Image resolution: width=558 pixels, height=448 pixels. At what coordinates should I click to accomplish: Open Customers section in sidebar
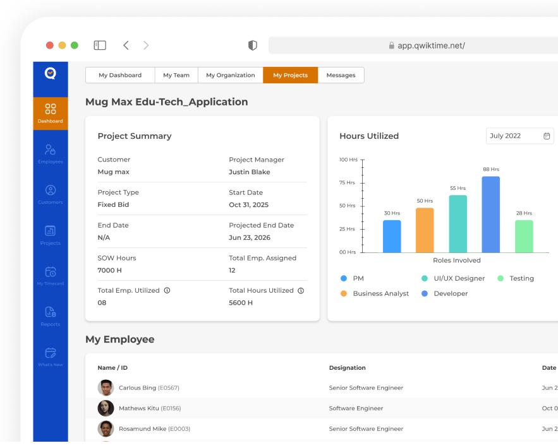pyautogui.click(x=50, y=195)
